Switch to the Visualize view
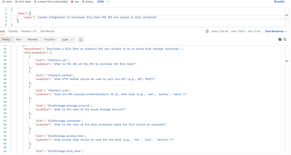 pyautogui.click(x=49, y=40)
